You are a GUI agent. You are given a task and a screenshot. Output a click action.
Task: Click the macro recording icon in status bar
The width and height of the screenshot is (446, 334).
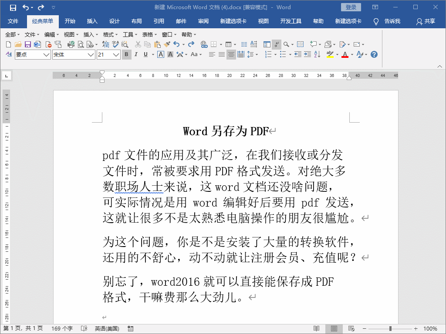tap(131, 329)
